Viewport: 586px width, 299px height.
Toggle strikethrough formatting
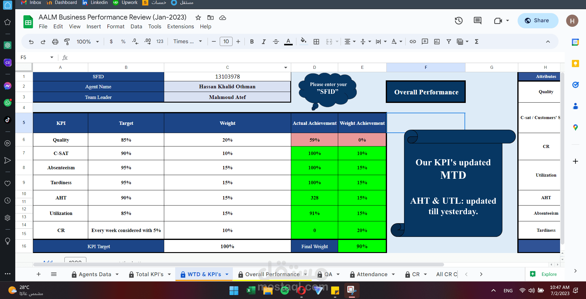tap(276, 42)
